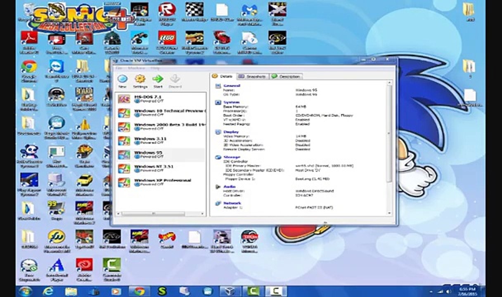Open the Machine menu in VirtualBox
Image resolution: width=502 pixels, height=297 pixels.
point(136,68)
